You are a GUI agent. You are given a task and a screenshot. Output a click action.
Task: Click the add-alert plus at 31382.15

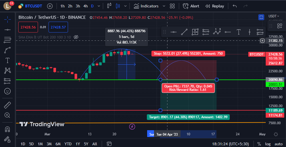pos(262,40)
